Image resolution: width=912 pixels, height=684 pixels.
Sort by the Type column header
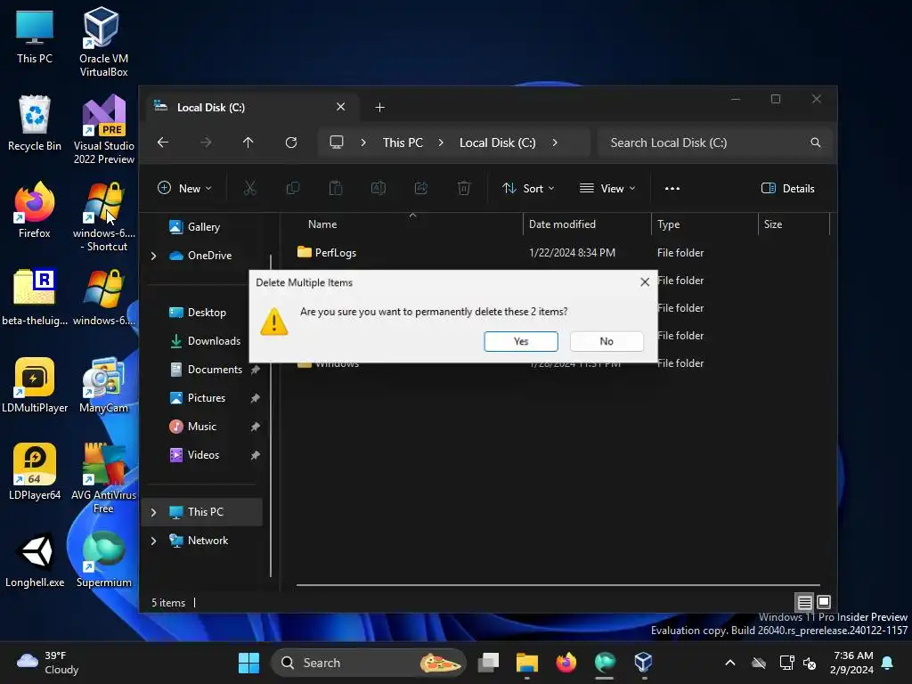(668, 224)
